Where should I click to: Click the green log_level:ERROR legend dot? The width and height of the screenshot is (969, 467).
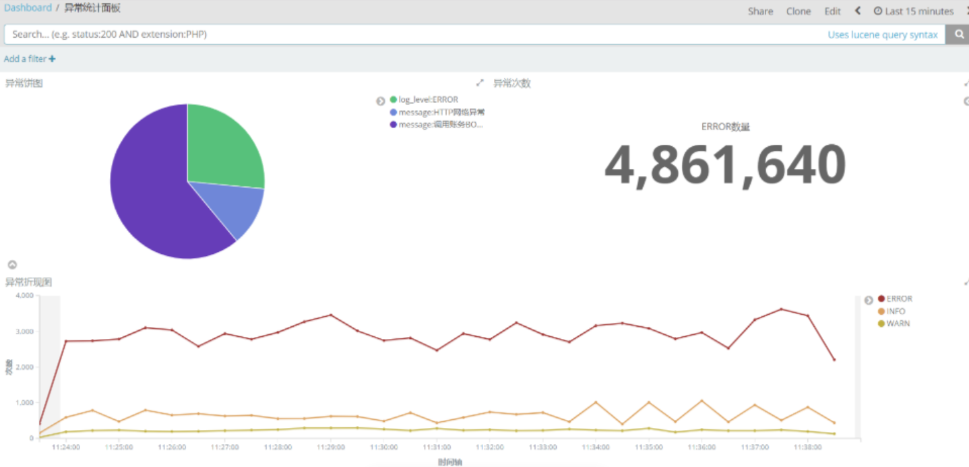[x=394, y=100]
